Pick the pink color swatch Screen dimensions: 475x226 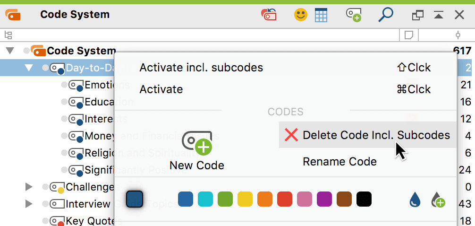305,200
